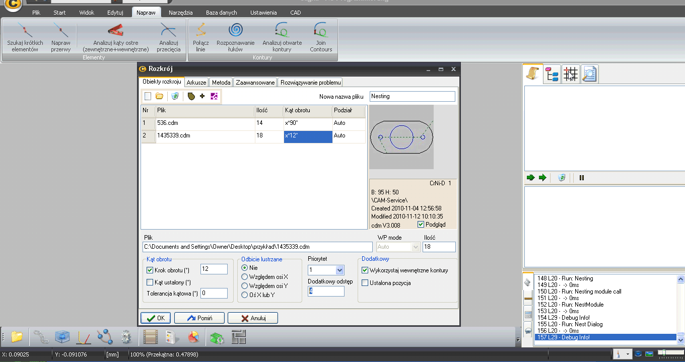Image resolution: width=685 pixels, height=362 pixels.
Task: Click the second green arrow in side panel
Action: 542,178
